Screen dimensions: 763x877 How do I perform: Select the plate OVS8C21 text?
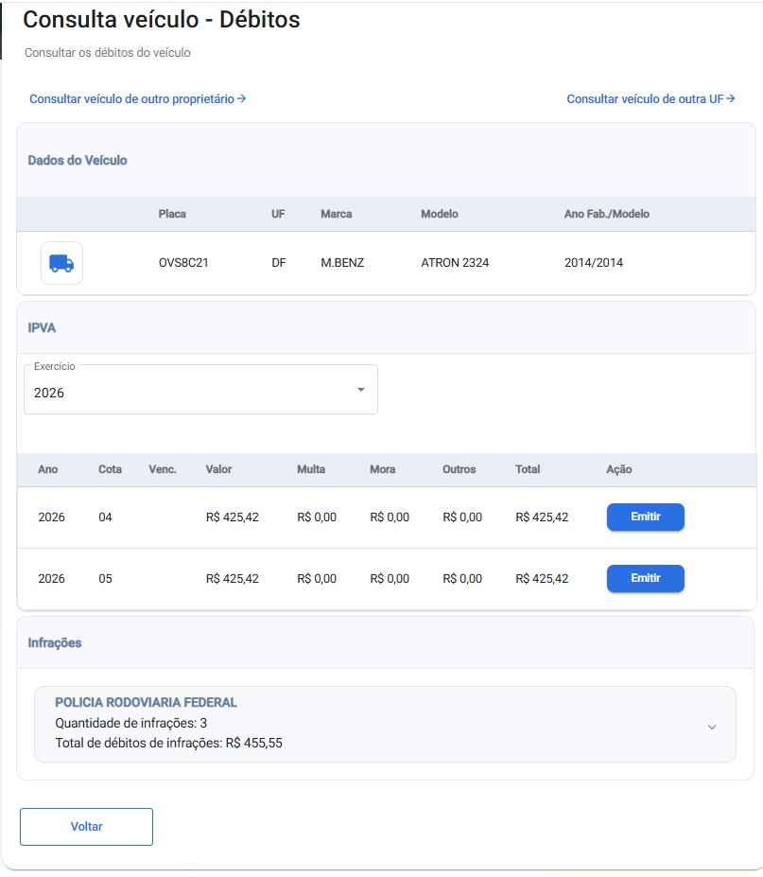tap(183, 262)
